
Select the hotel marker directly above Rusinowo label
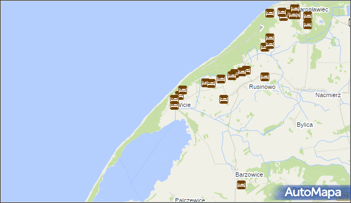[265, 77]
